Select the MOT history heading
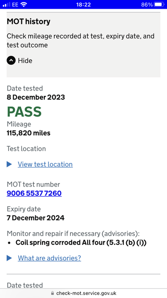This screenshot has width=167, height=298. point(28,22)
